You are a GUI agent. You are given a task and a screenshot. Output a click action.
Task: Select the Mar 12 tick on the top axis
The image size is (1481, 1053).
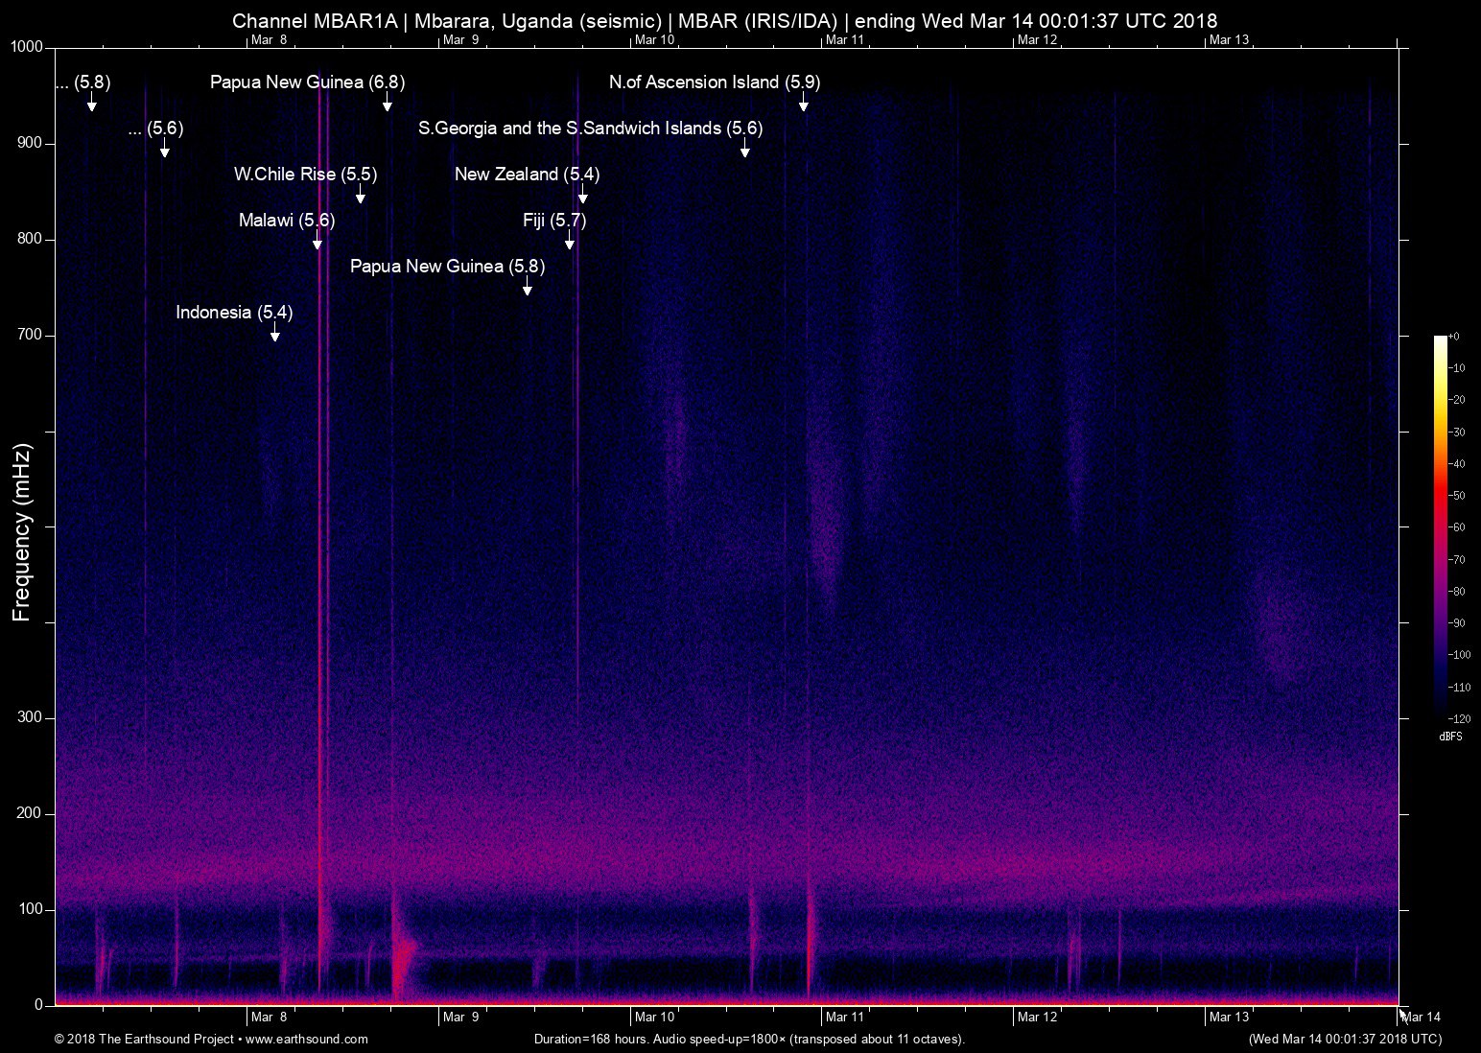(x=1037, y=39)
